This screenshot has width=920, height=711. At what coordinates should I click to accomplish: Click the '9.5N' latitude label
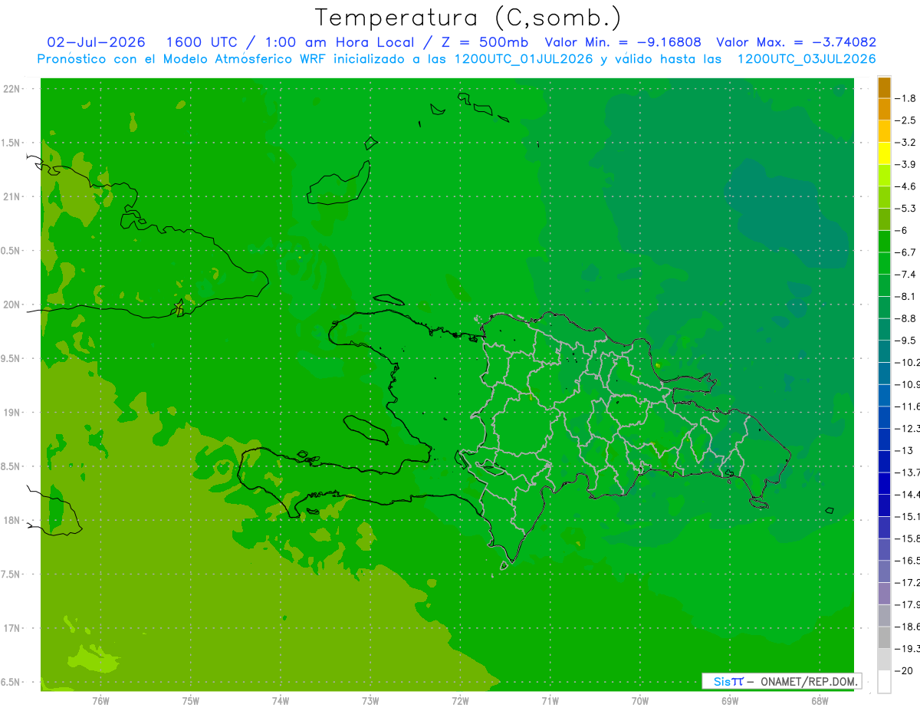(10, 358)
